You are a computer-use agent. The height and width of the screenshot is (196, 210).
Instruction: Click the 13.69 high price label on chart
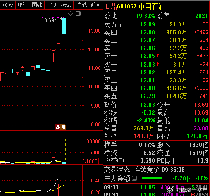tap(48, 20)
